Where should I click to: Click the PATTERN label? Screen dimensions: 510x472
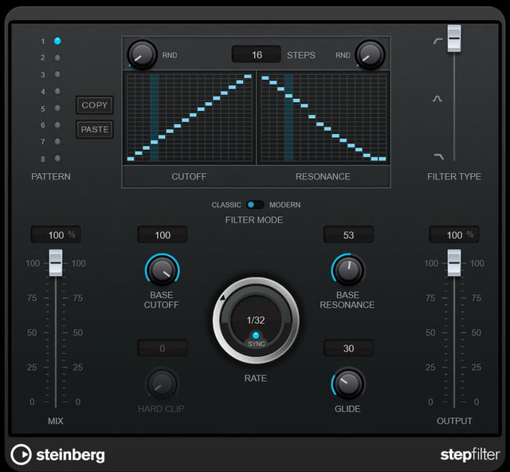pyautogui.click(x=51, y=176)
